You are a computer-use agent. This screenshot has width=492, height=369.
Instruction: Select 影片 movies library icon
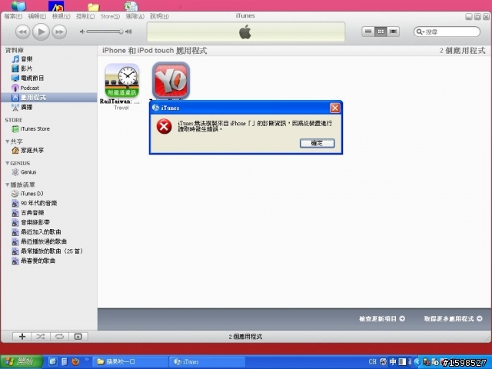(x=15, y=68)
